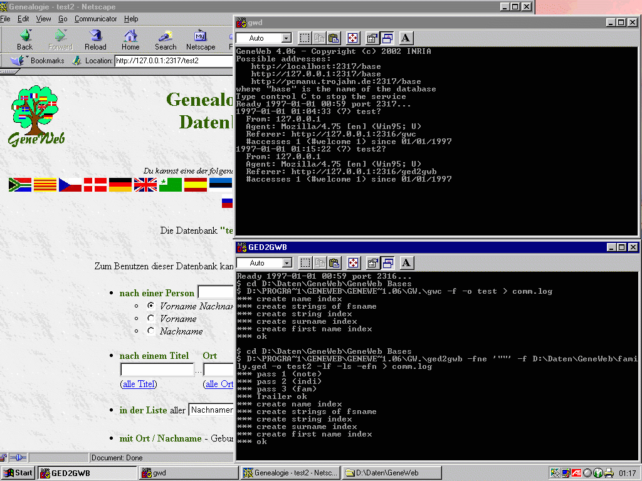This screenshot has height=481, width=642.
Task: Open the Help menu in Netscape
Action: tap(131, 19)
